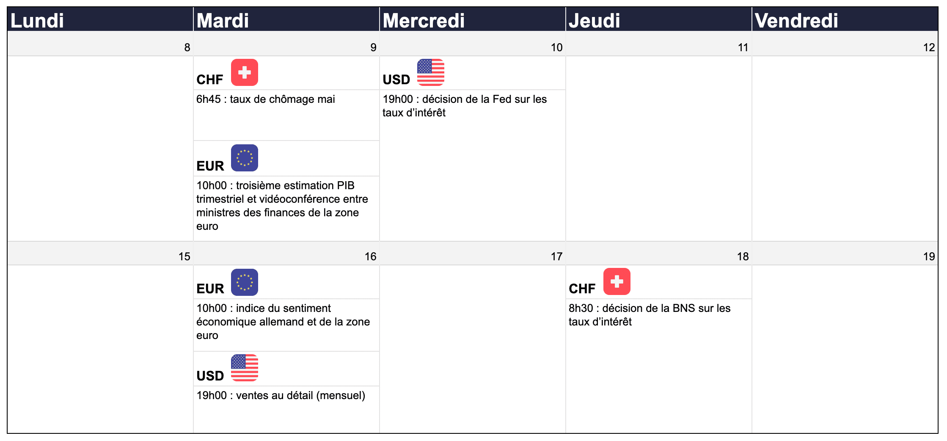This screenshot has height=441, width=947.
Task: Open the indice du sentiment économique event
Action: pos(283,322)
